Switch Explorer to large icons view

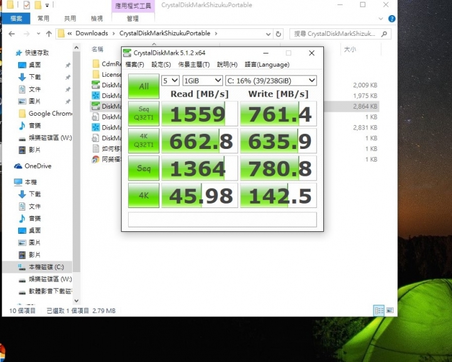click(x=390, y=310)
